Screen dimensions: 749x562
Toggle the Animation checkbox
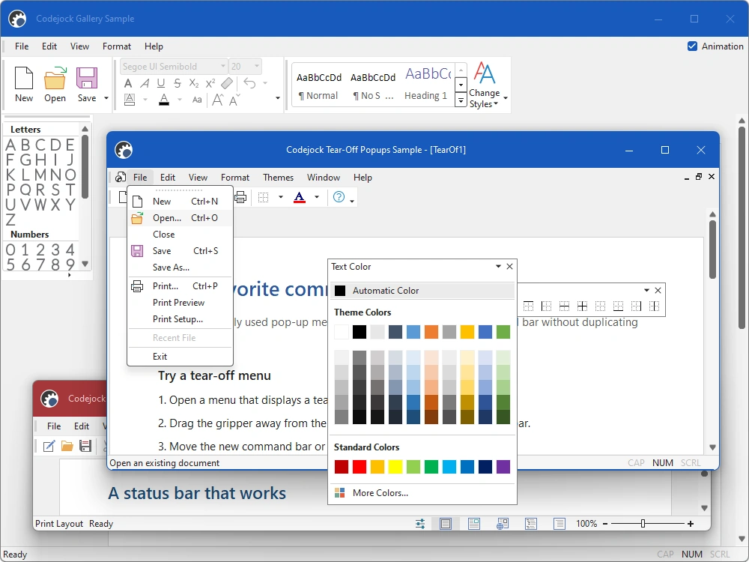pyautogui.click(x=692, y=46)
